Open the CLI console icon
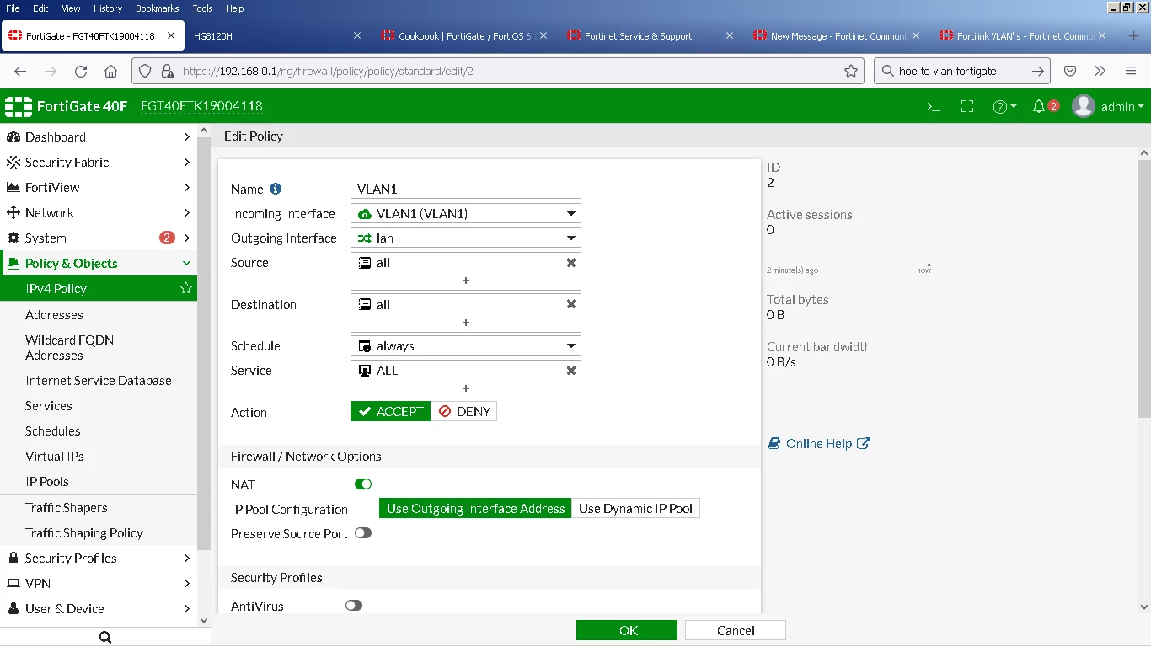The image size is (1151, 647). [933, 107]
